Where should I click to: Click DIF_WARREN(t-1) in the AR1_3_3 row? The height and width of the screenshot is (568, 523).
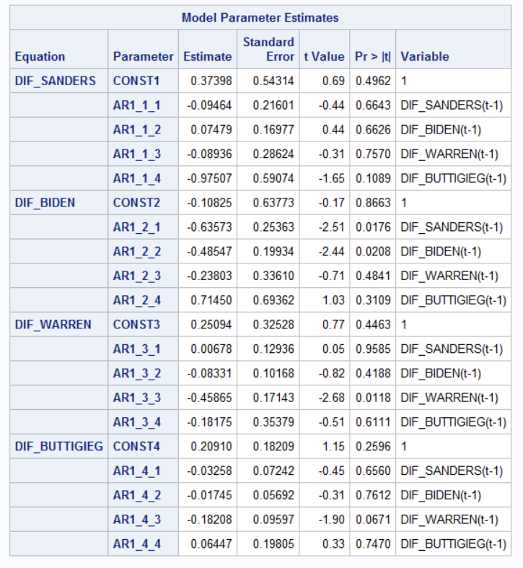(x=449, y=398)
